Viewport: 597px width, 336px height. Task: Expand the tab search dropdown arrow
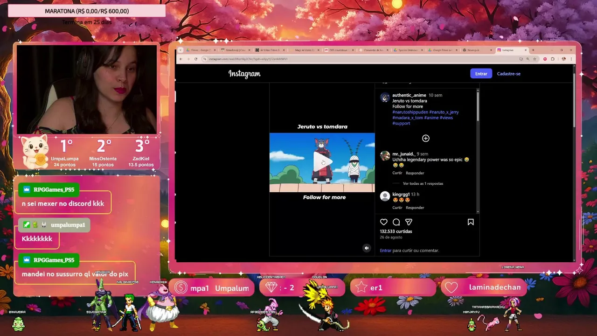pos(180,50)
